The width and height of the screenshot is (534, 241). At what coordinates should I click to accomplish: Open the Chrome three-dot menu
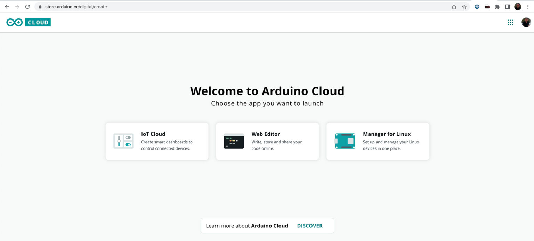click(528, 7)
